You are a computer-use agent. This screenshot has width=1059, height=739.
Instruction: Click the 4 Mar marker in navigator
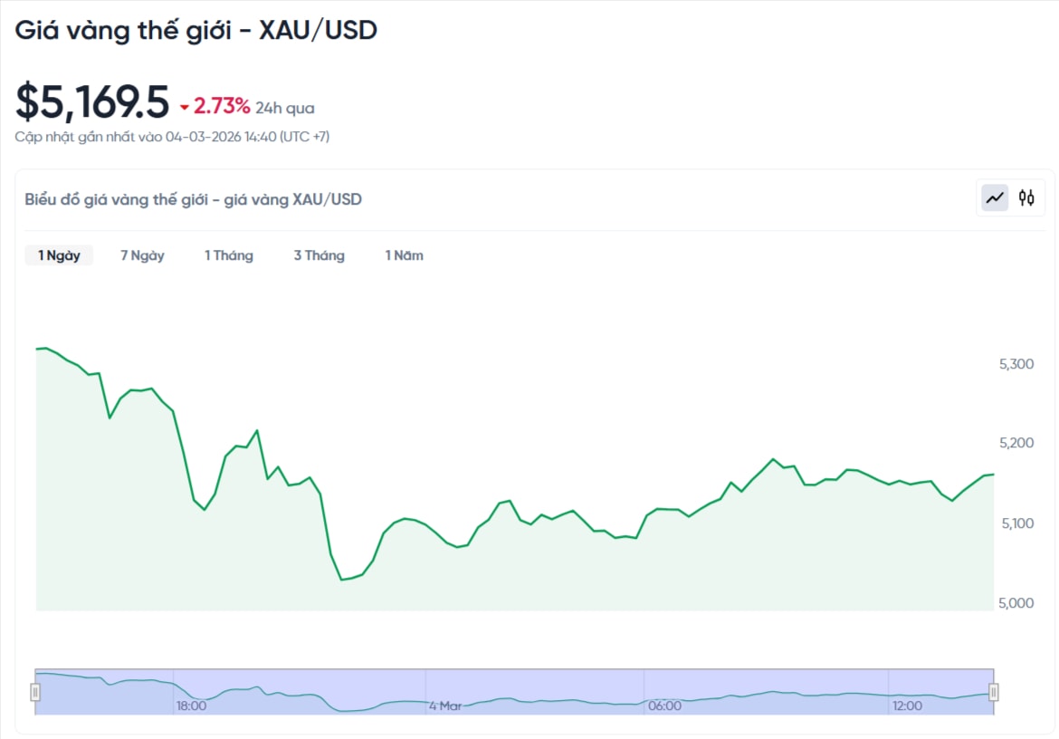tap(445, 705)
